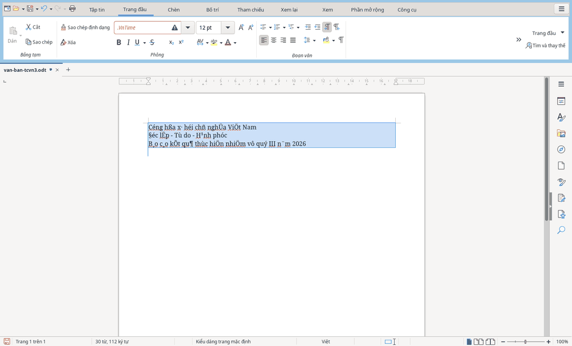This screenshot has width=572, height=346.
Task: Toggle Underline formatting
Action: [x=137, y=42]
